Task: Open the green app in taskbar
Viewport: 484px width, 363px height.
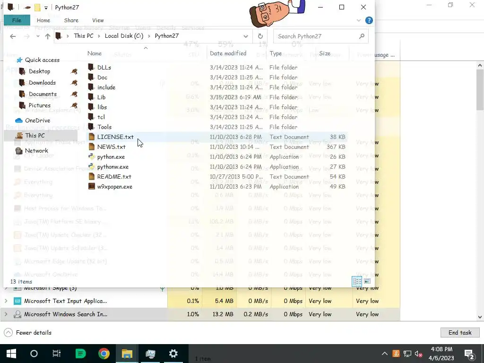Action: tap(80, 354)
